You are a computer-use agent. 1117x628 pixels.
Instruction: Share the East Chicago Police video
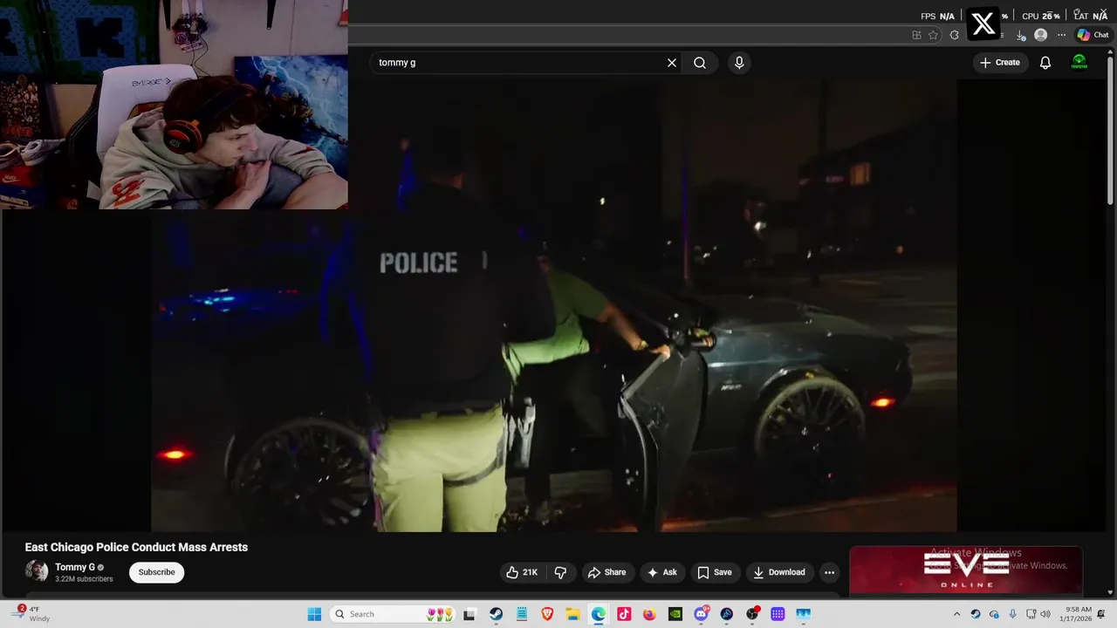pos(606,572)
